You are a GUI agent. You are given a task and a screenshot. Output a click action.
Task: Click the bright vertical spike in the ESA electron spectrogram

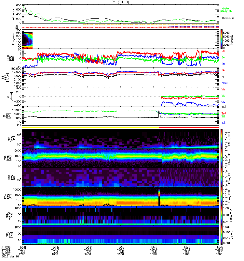point(159,197)
